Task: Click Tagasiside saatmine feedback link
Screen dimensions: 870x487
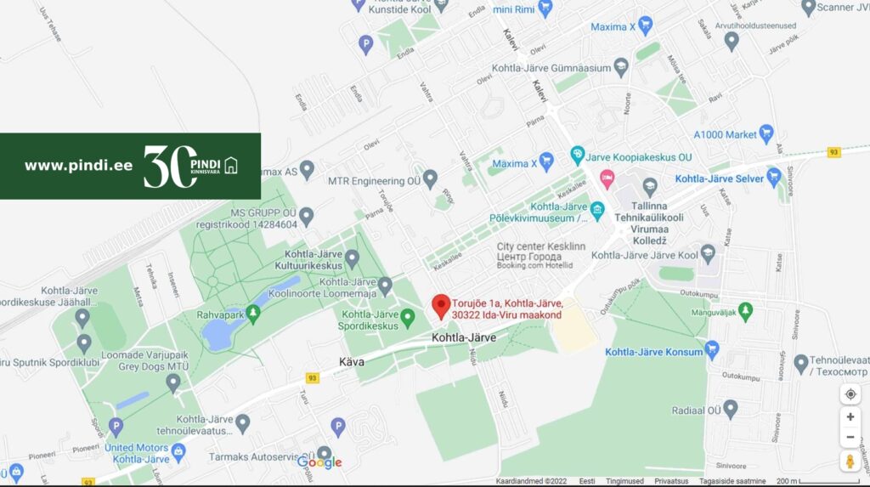Action: [x=732, y=481]
